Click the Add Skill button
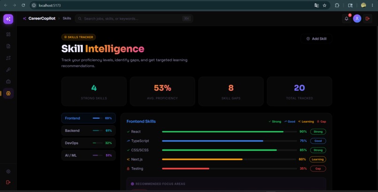Image resolution: width=378 pixels, height=192 pixels. coord(316,38)
